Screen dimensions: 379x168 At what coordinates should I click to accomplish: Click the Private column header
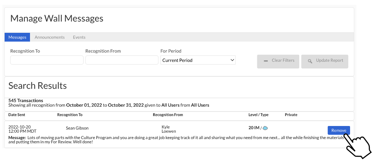click(x=291, y=115)
